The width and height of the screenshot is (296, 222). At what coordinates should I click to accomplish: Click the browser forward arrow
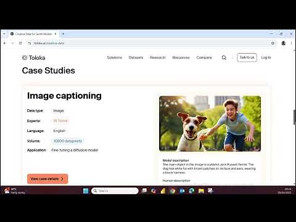pos(12,43)
